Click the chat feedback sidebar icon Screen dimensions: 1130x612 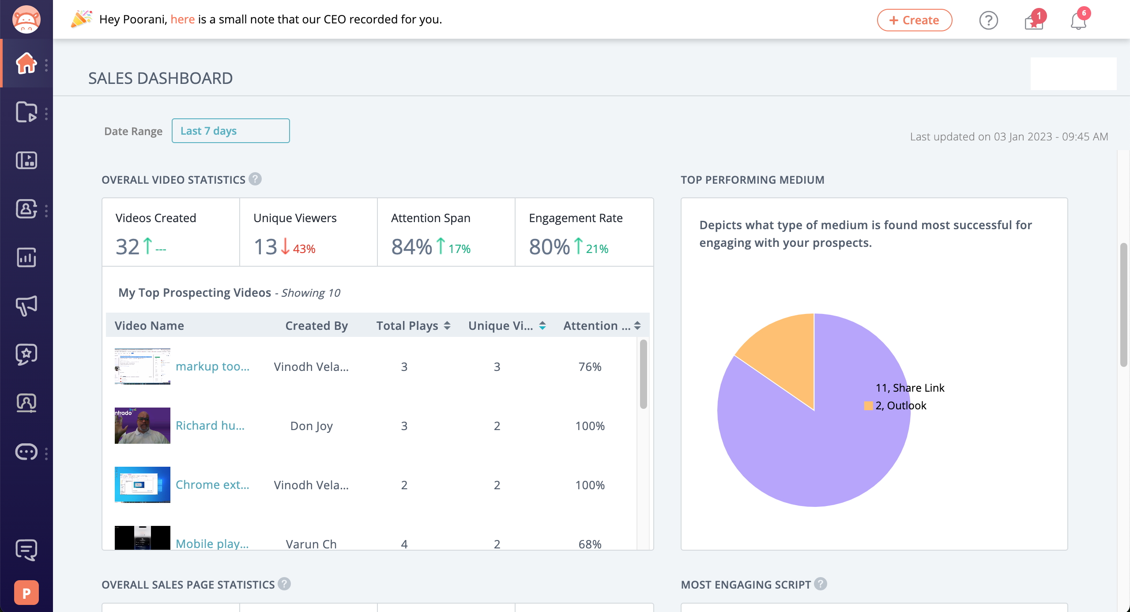click(x=26, y=550)
